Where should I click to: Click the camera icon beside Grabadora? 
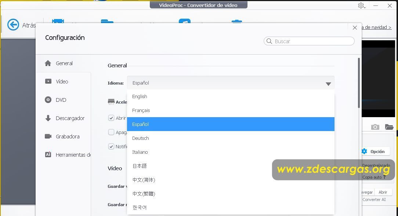pyautogui.click(x=48, y=136)
